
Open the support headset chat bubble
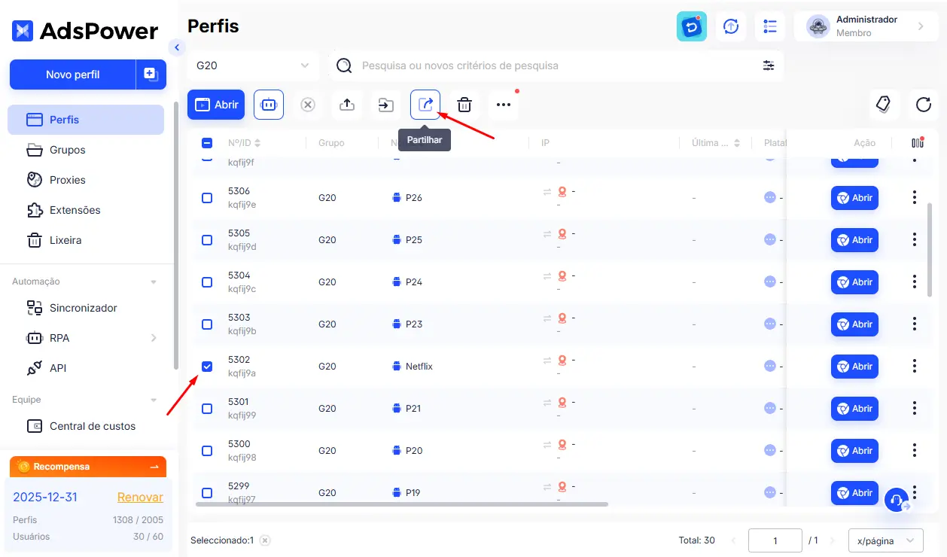click(897, 500)
